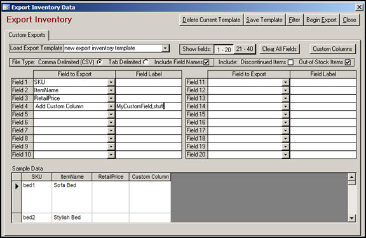
Task: Click Field 20 Field Label input
Action: tap(323, 155)
